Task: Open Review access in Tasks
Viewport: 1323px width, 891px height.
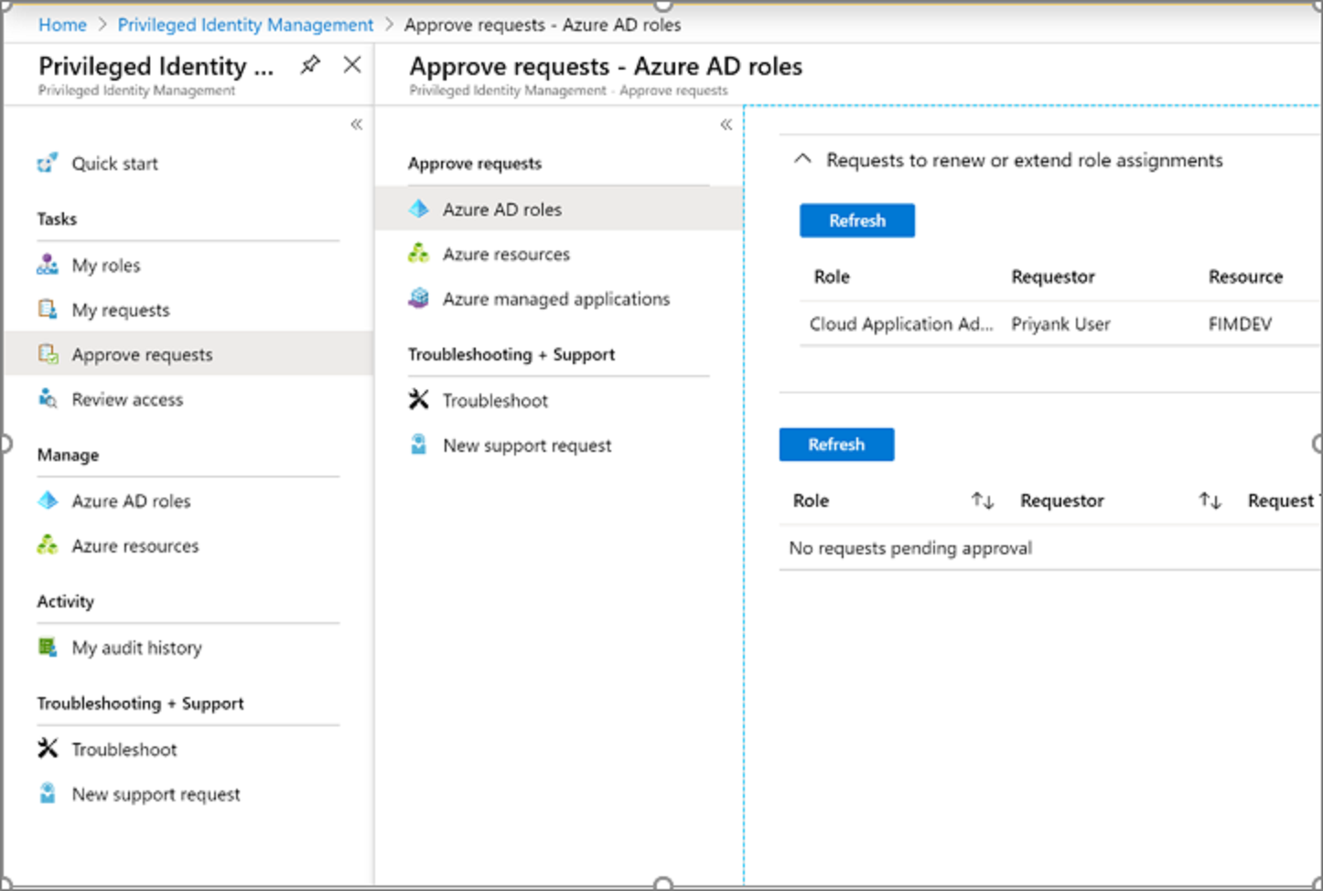Action: 127,400
